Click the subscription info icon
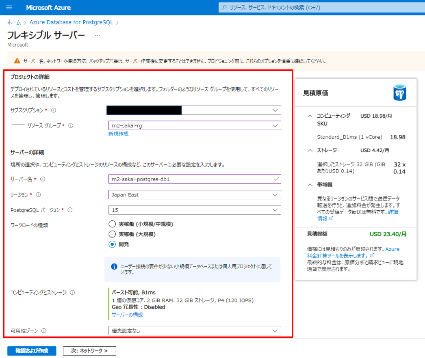 pyautogui.click(x=54, y=110)
